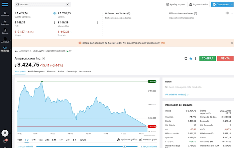Select TODO chart range

tap(83, 140)
